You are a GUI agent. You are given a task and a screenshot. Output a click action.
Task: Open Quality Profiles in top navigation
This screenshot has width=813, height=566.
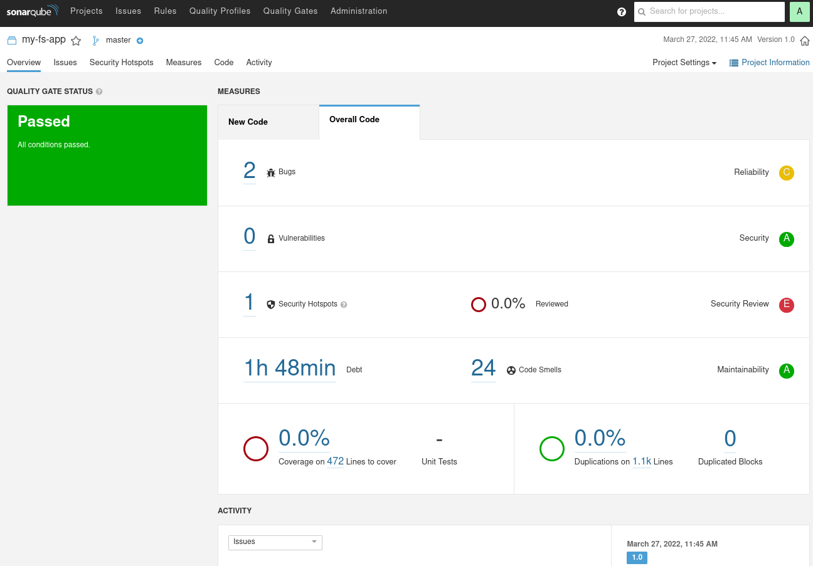[x=220, y=11]
